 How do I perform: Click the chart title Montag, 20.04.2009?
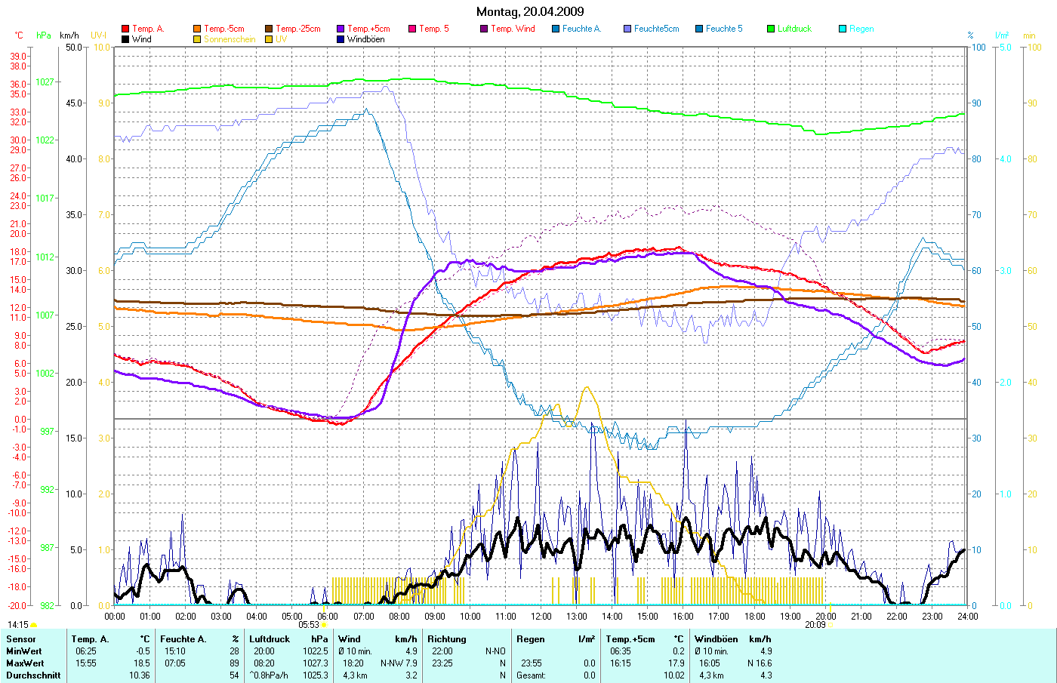pos(530,11)
